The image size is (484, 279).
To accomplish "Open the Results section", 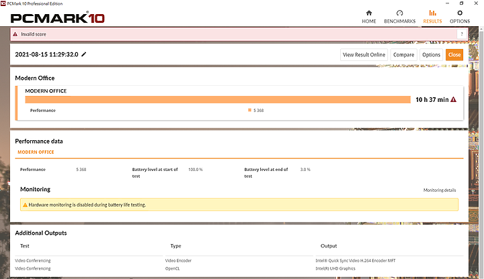I will click(432, 17).
